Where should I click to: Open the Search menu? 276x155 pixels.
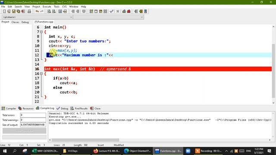(x=18, y=7)
